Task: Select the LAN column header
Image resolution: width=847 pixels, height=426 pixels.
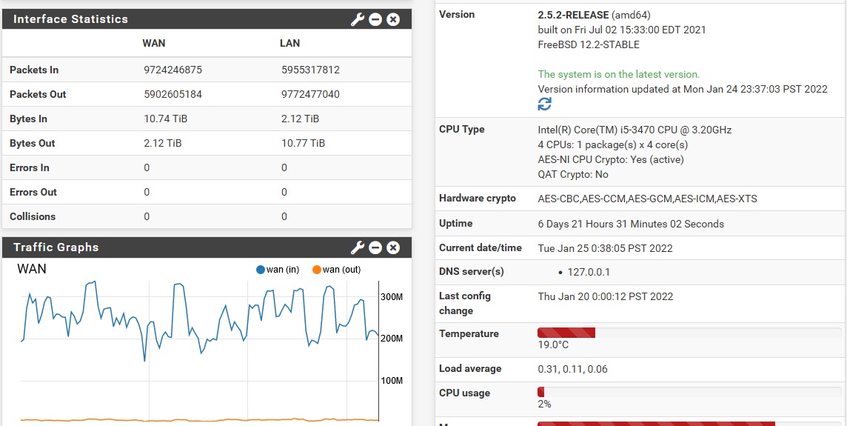Action: pos(289,43)
